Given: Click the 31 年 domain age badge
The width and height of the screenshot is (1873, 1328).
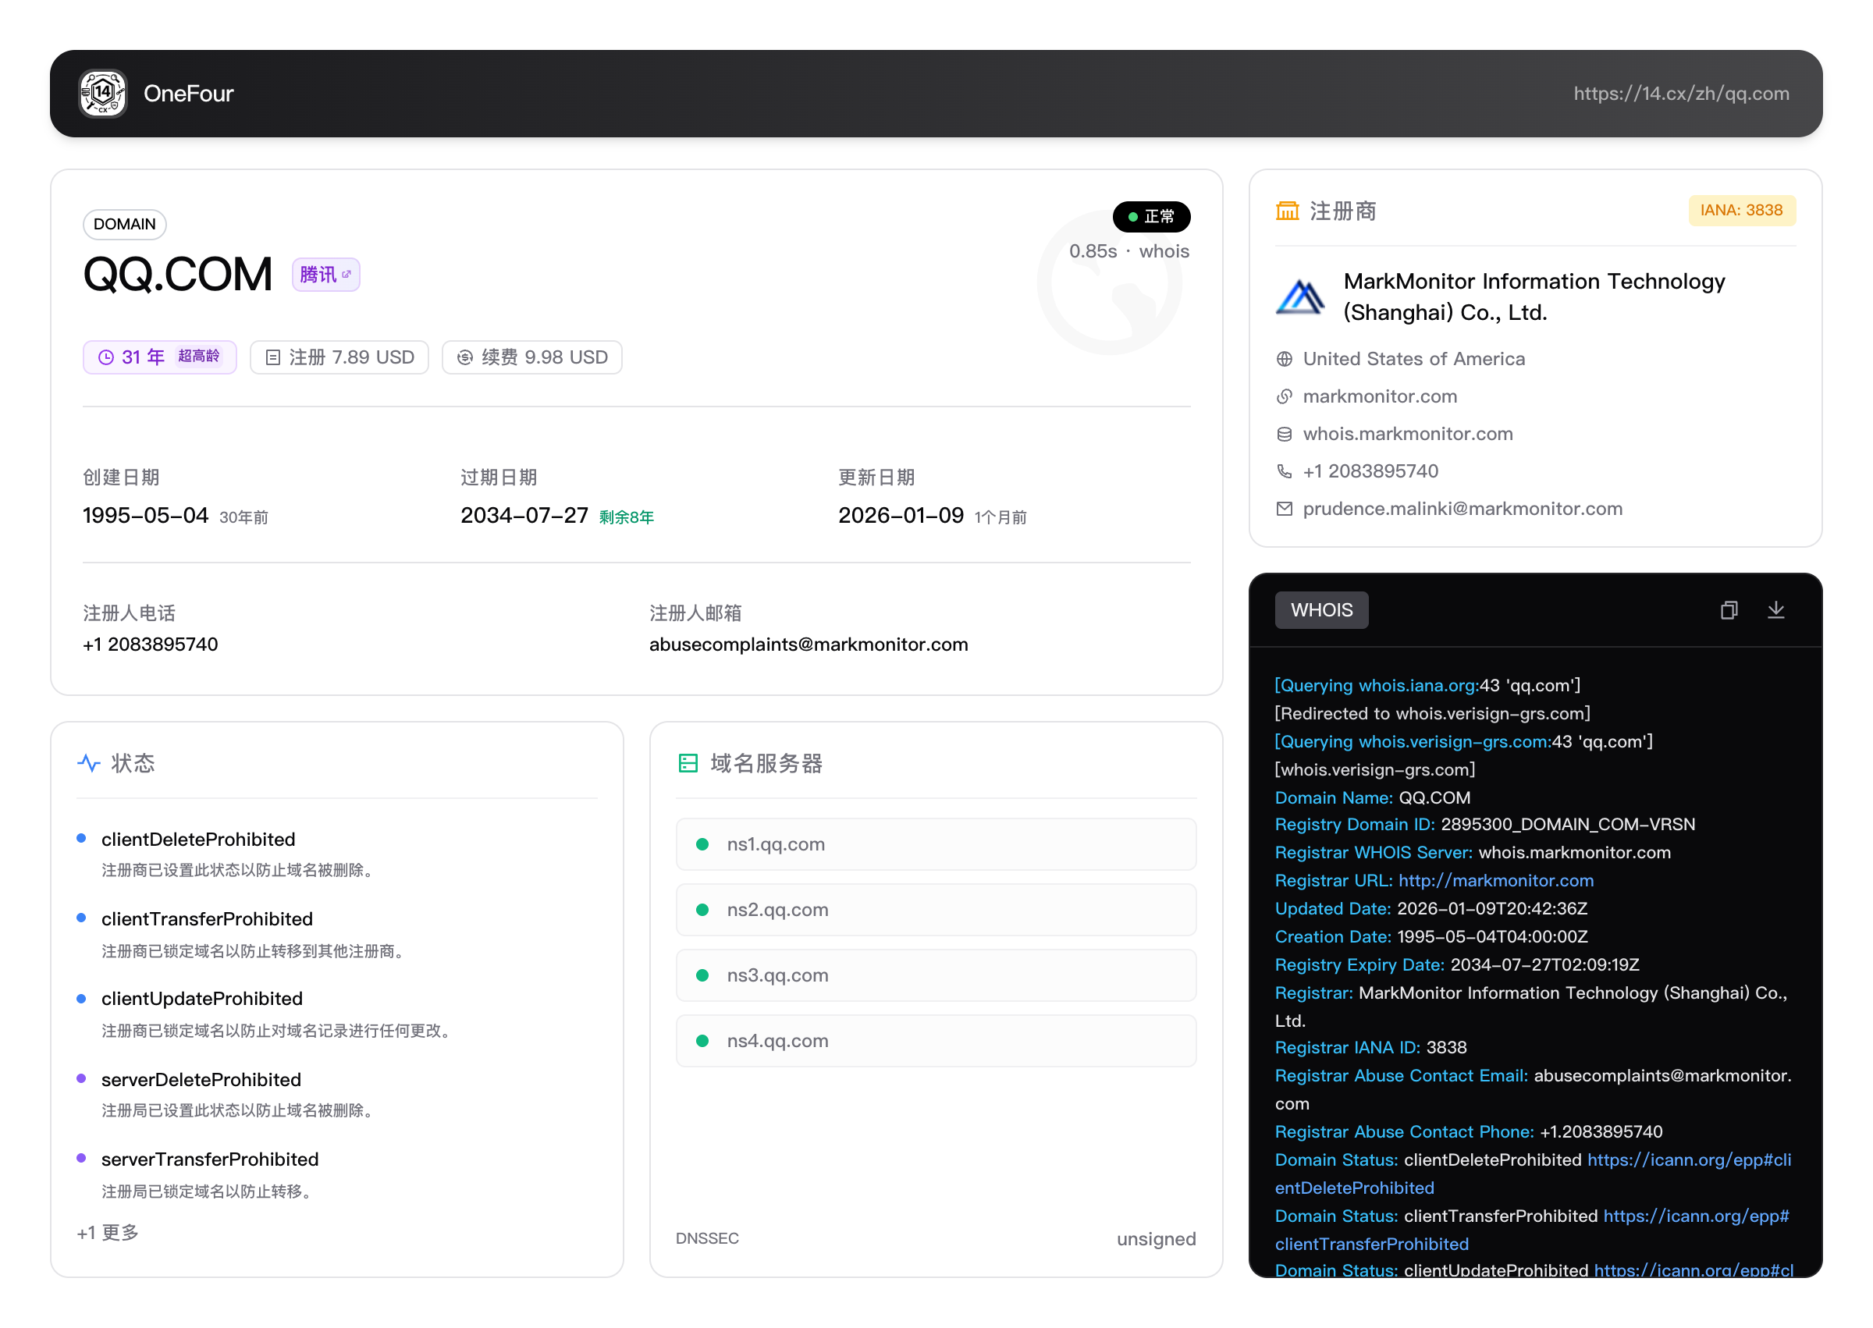Looking at the screenshot, I should (159, 357).
